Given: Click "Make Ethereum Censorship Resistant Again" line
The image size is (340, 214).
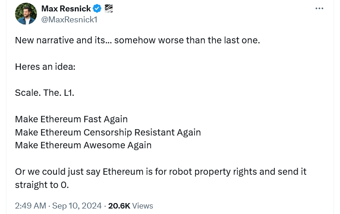Looking at the screenshot, I should click(108, 132).
